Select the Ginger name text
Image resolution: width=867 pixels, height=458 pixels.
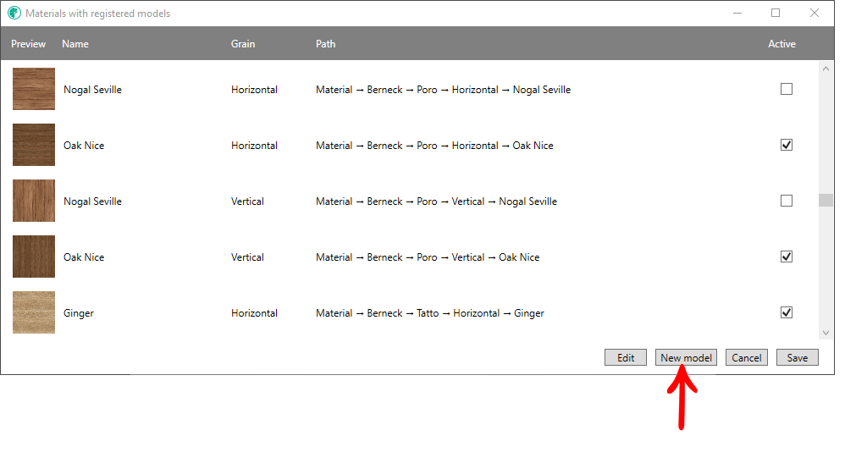[79, 313]
